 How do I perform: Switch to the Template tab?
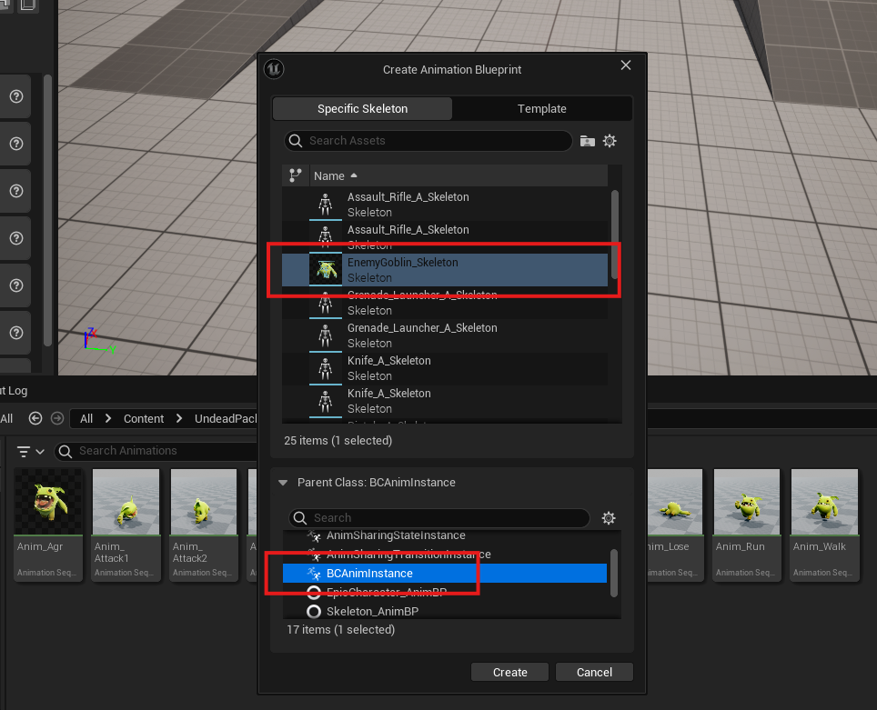pyautogui.click(x=541, y=108)
